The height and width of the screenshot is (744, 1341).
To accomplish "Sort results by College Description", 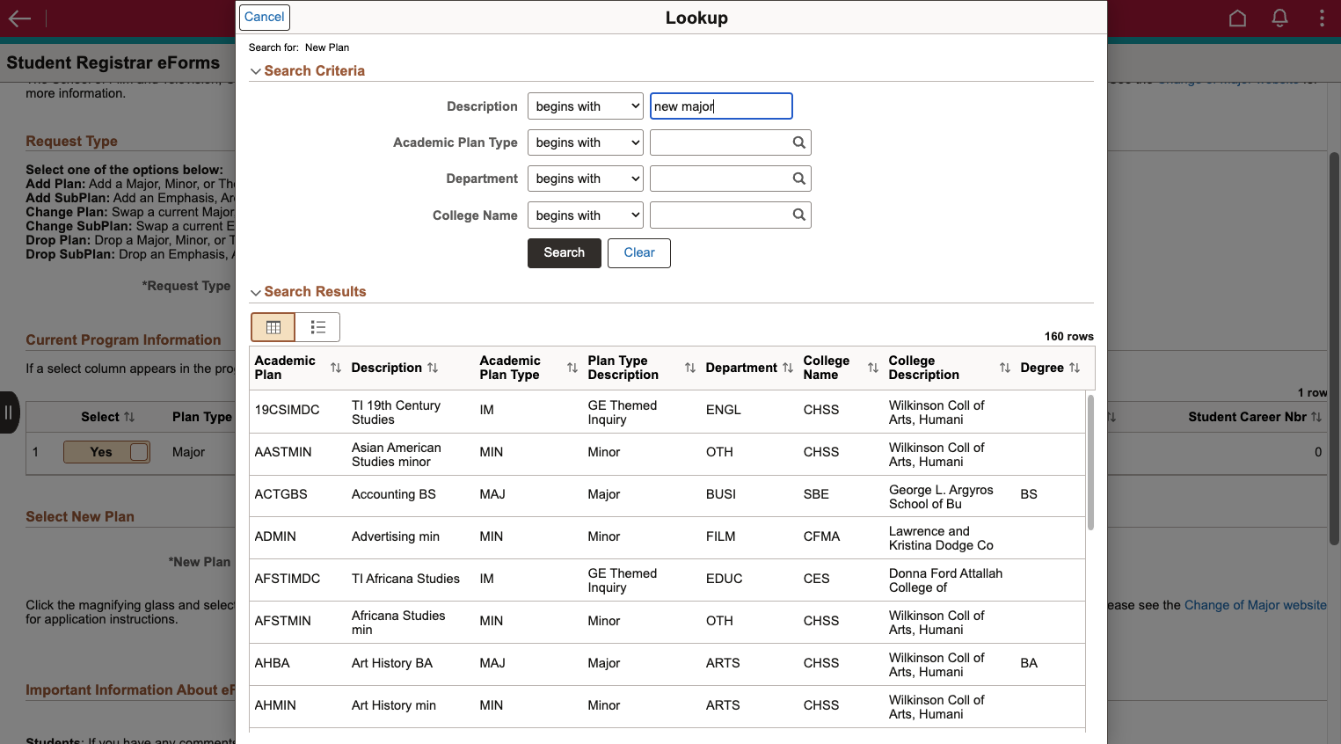I will click(1005, 368).
